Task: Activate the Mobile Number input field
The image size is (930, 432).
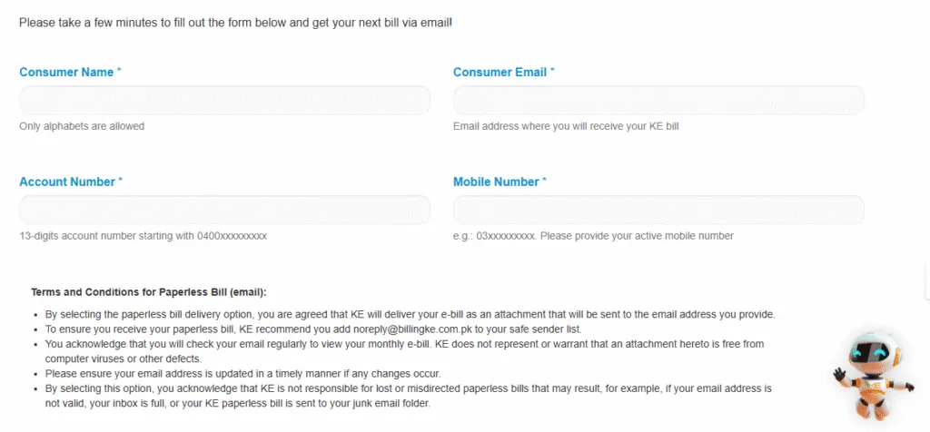Action: [658, 210]
